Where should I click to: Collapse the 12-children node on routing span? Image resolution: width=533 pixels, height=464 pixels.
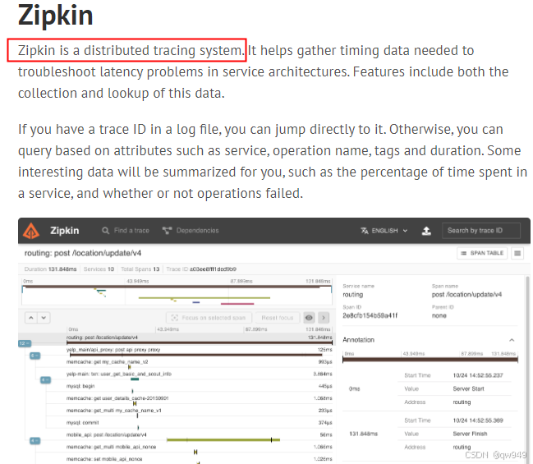click(x=24, y=343)
